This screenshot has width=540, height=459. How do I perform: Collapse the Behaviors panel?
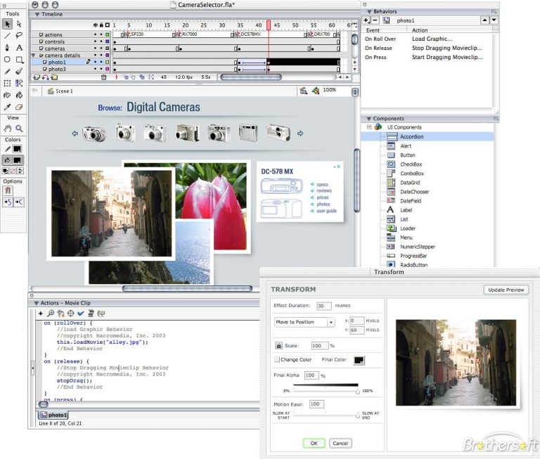pos(369,12)
